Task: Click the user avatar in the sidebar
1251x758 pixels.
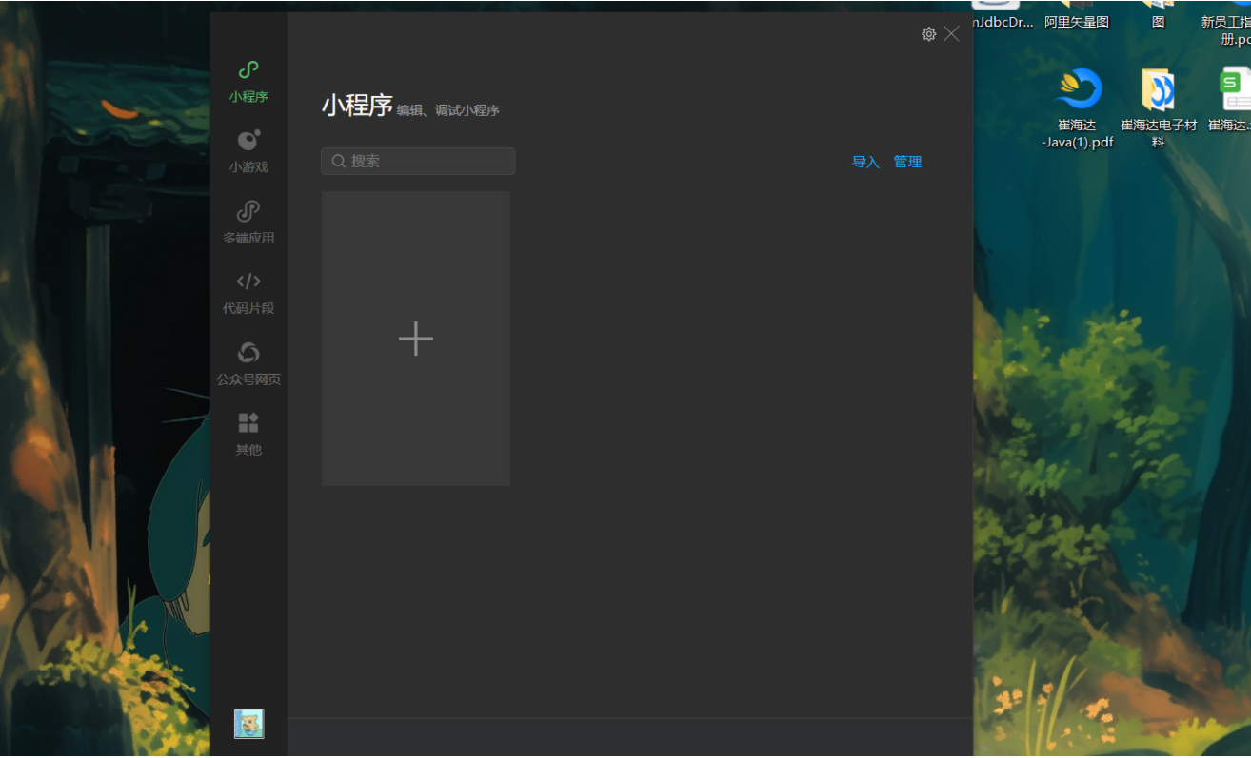Action: [x=249, y=724]
